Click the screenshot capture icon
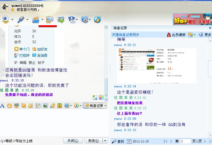212x145 pixels. pos(67,106)
